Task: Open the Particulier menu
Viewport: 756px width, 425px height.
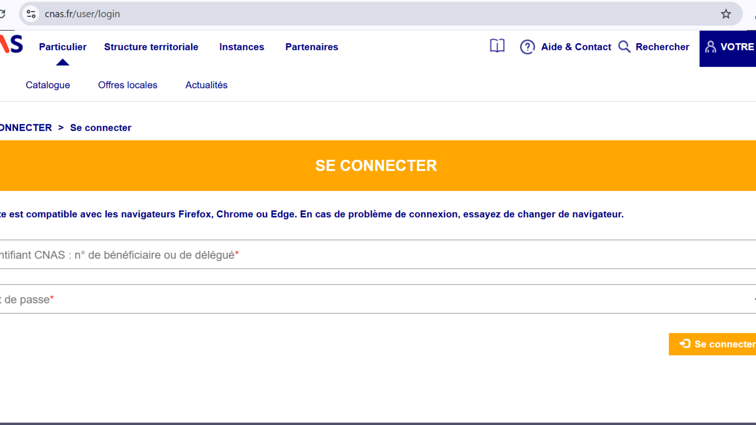Action: [x=63, y=47]
